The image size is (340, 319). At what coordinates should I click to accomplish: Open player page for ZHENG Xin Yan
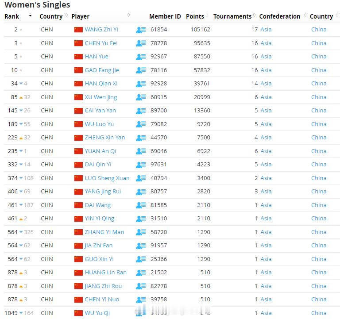tap(105, 138)
